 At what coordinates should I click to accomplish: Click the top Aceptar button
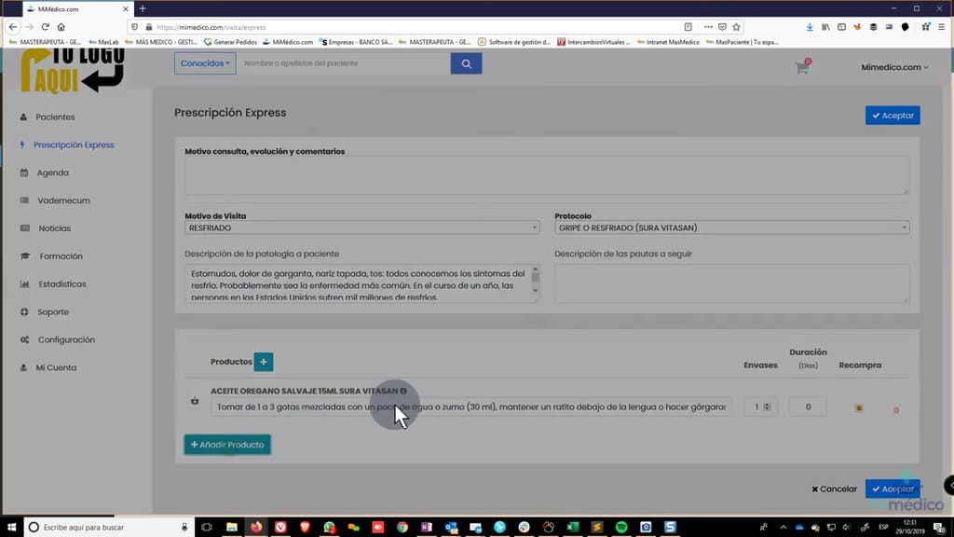(893, 115)
